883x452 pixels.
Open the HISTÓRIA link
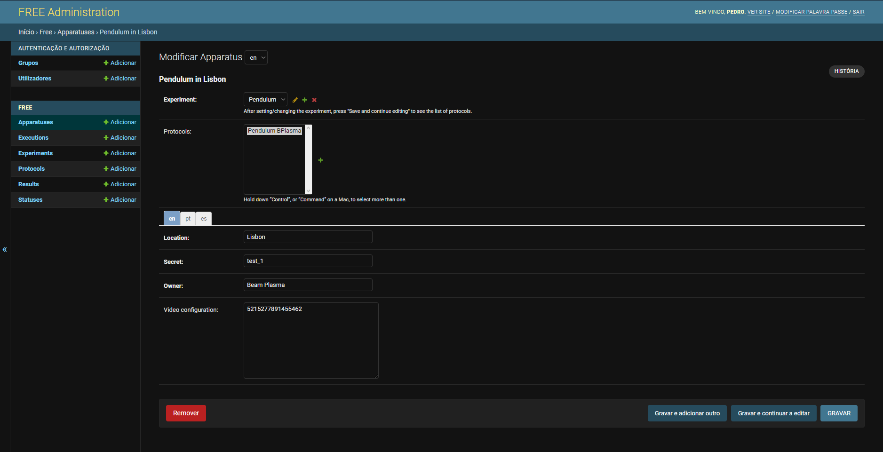tap(846, 71)
